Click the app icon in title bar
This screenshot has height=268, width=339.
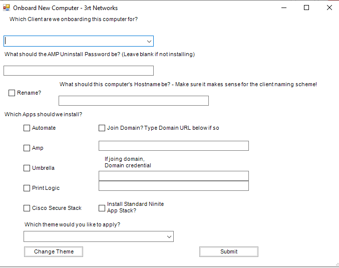click(x=7, y=8)
